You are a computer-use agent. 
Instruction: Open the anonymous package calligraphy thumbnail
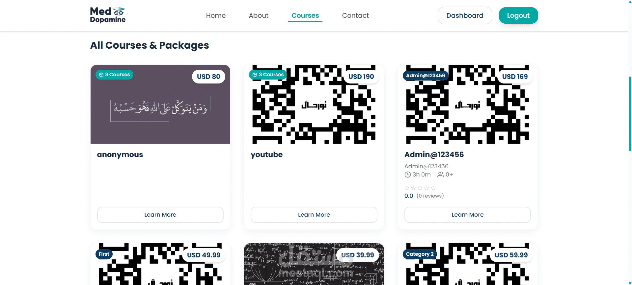(x=160, y=104)
